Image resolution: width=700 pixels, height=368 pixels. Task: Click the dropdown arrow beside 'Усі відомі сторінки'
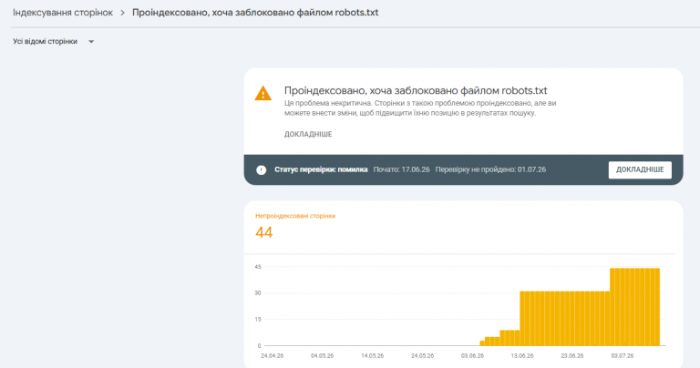(x=91, y=42)
